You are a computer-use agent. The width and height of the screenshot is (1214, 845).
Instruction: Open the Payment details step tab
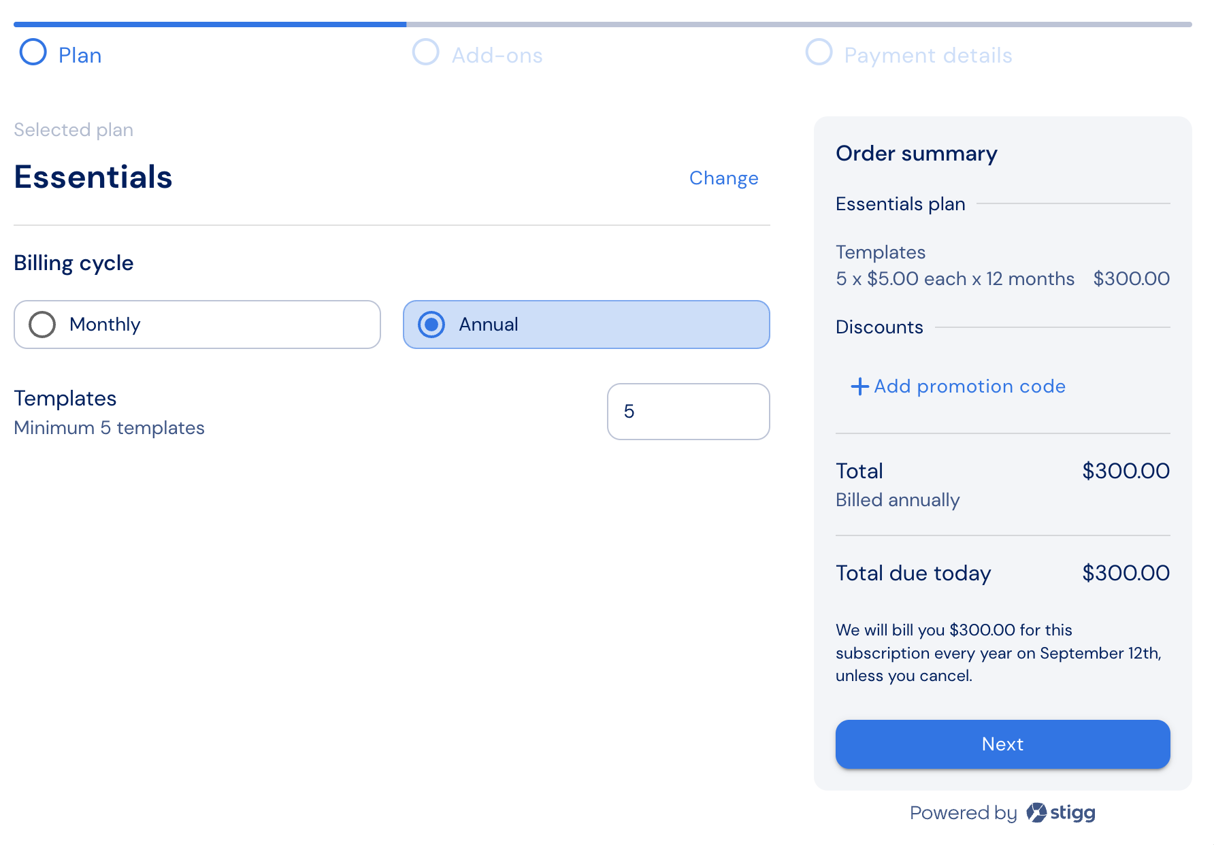[x=909, y=54]
